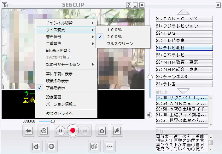Click the vertical volume slider knob

coord(150,77)
